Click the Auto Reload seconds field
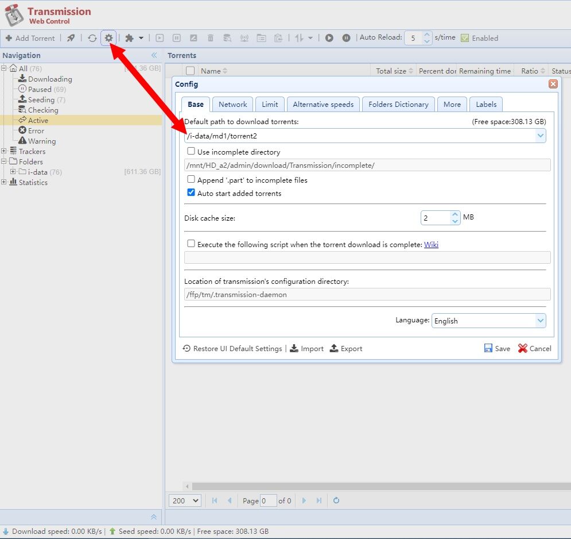Screen dimensions: 571x539 pyautogui.click(x=414, y=38)
